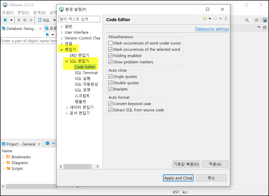The width and height of the screenshot is (269, 196).
Task: Click the gear icon in Project panel
Action: (48, 143)
